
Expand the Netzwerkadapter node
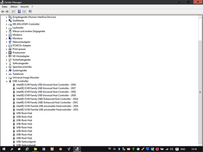pos(7,42)
